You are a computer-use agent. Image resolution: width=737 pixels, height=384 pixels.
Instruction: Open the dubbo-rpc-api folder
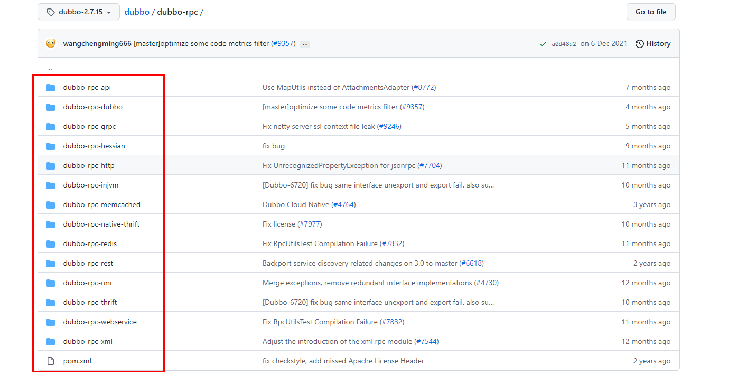point(87,87)
